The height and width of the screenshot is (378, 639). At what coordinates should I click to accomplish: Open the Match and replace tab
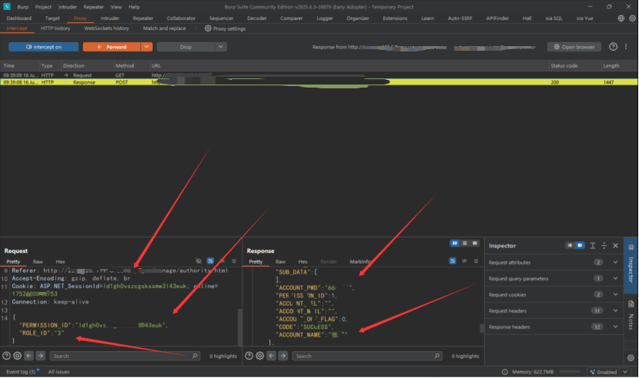tap(164, 28)
